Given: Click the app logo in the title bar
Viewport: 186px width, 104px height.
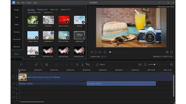Looking at the screenshot, I should pos(14,3).
